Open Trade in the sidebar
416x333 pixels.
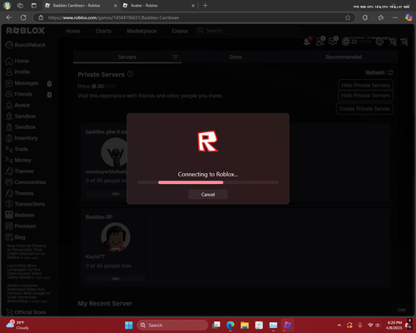click(x=17, y=149)
